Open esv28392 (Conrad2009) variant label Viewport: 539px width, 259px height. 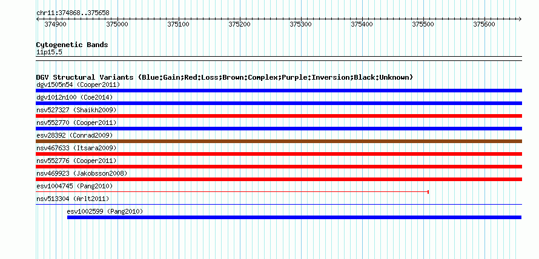(x=74, y=135)
